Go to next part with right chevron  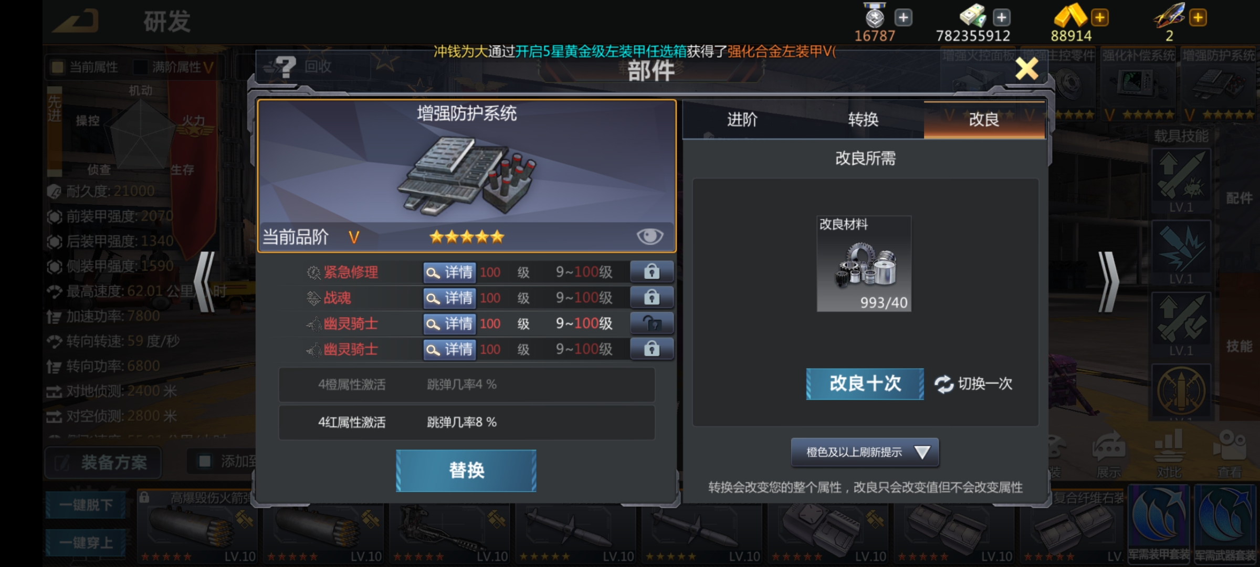1109,282
